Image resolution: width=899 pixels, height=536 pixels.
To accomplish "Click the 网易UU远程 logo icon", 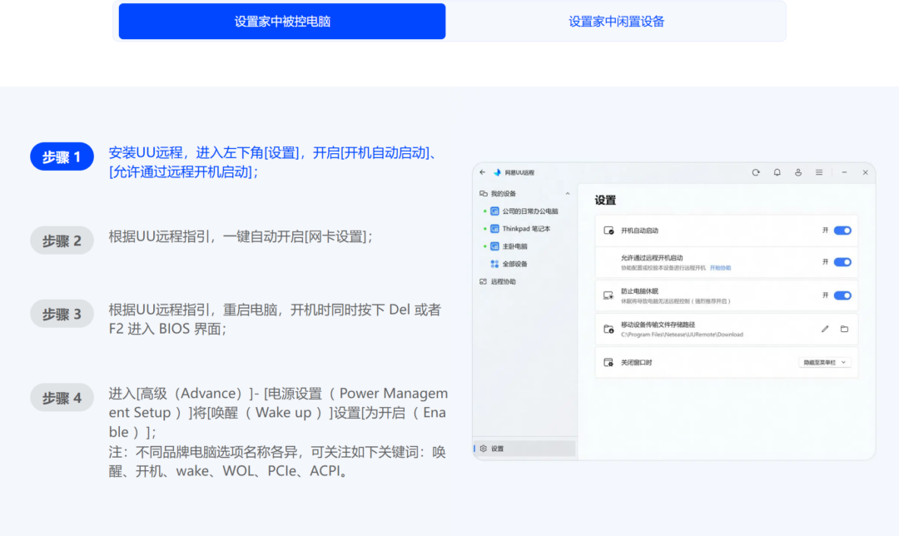I will (x=497, y=172).
